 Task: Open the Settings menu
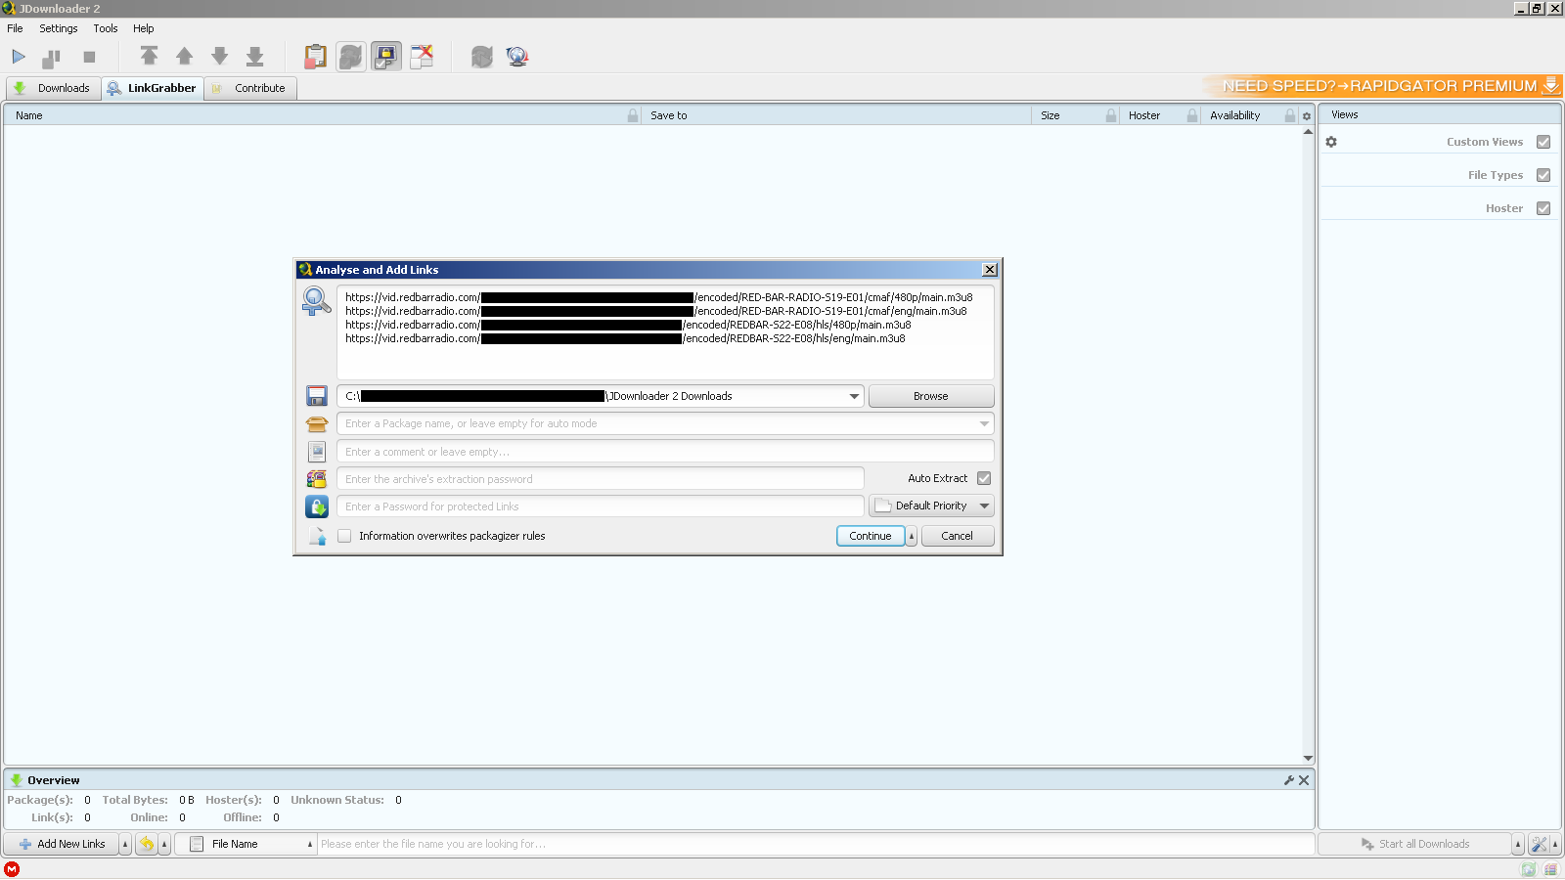pos(59,28)
